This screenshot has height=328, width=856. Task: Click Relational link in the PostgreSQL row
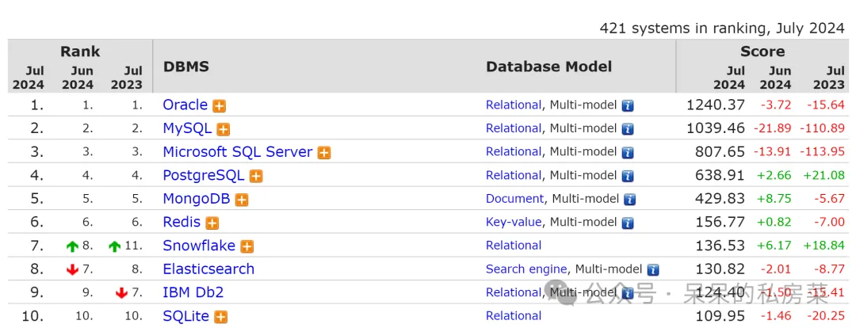[x=514, y=175]
